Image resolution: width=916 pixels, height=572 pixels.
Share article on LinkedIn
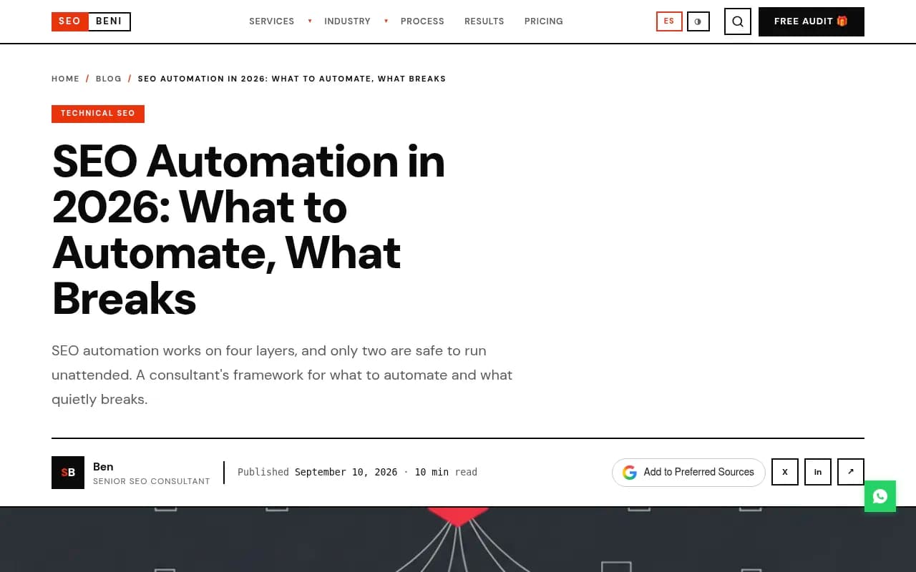pos(818,472)
